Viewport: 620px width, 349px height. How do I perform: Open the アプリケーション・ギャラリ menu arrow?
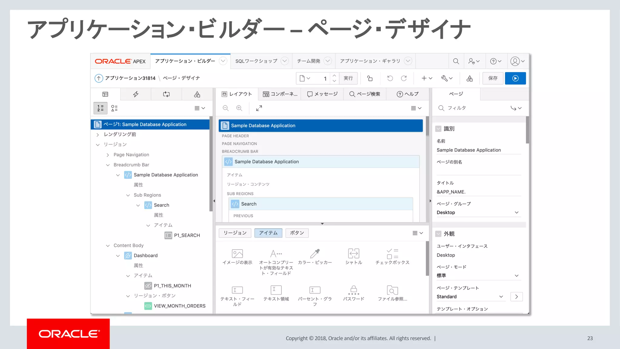[x=408, y=61]
